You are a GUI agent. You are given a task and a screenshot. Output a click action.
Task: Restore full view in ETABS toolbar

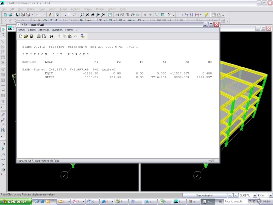87,15
